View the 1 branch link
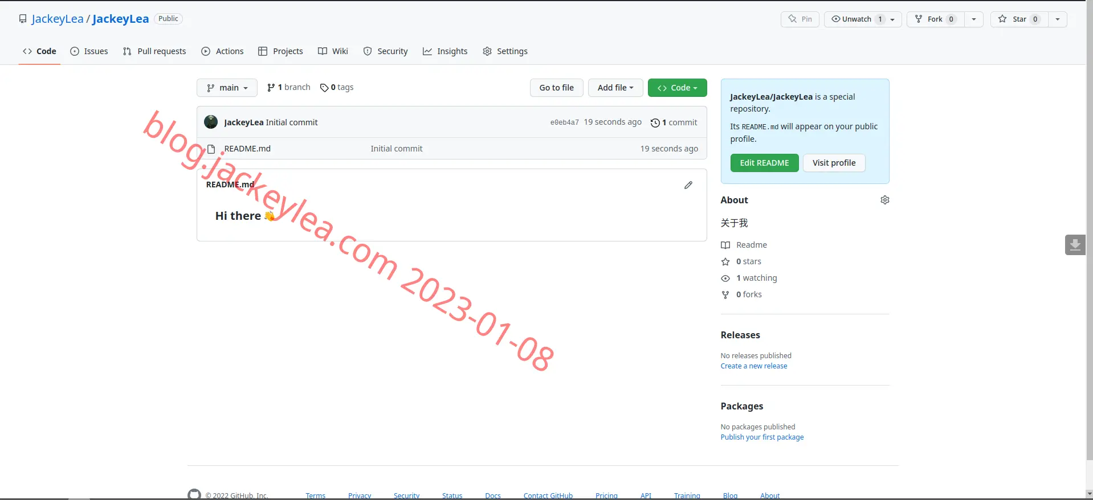Viewport: 1093px width, 500px height. pyautogui.click(x=289, y=87)
